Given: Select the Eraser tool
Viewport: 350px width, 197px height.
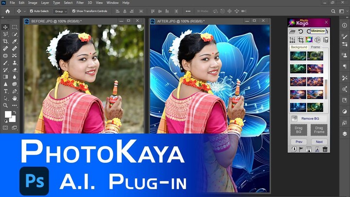Looking at the screenshot, I should 15,70.
